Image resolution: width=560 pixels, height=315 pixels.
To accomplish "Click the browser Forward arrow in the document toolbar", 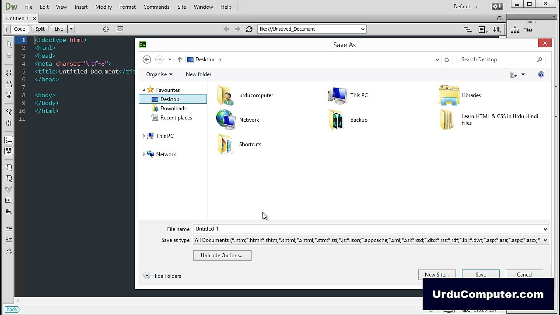I will (238, 29).
